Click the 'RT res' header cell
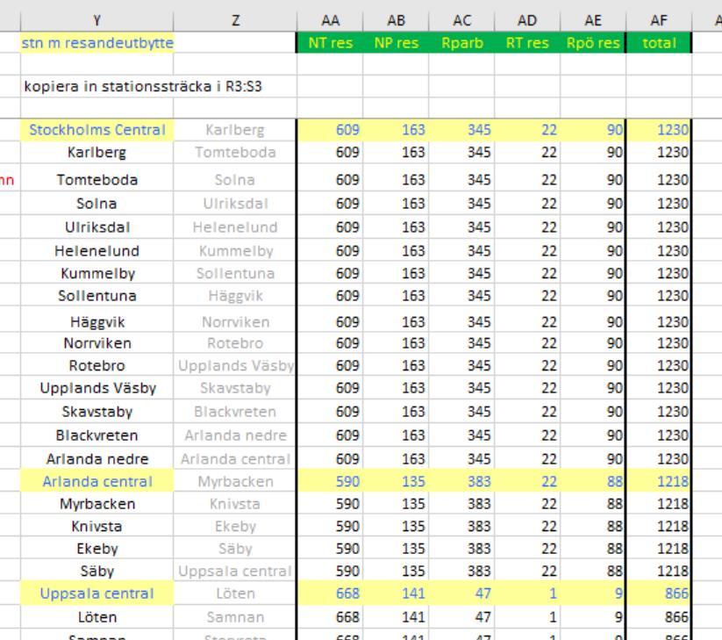 527,43
